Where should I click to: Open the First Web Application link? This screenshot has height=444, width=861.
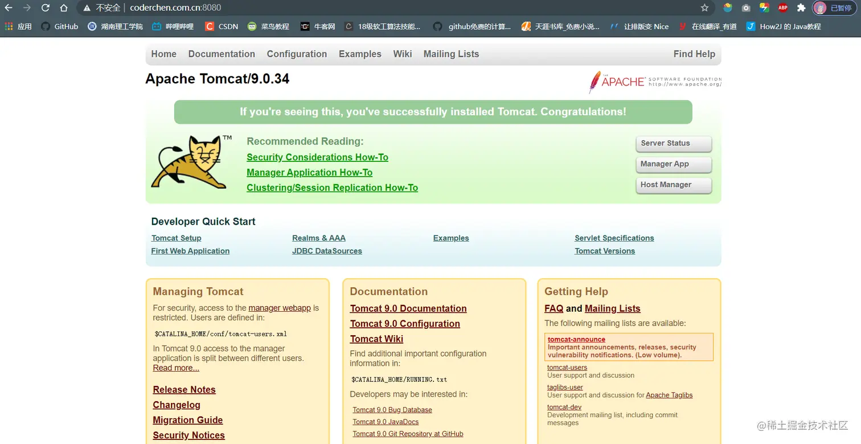click(x=190, y=251)
